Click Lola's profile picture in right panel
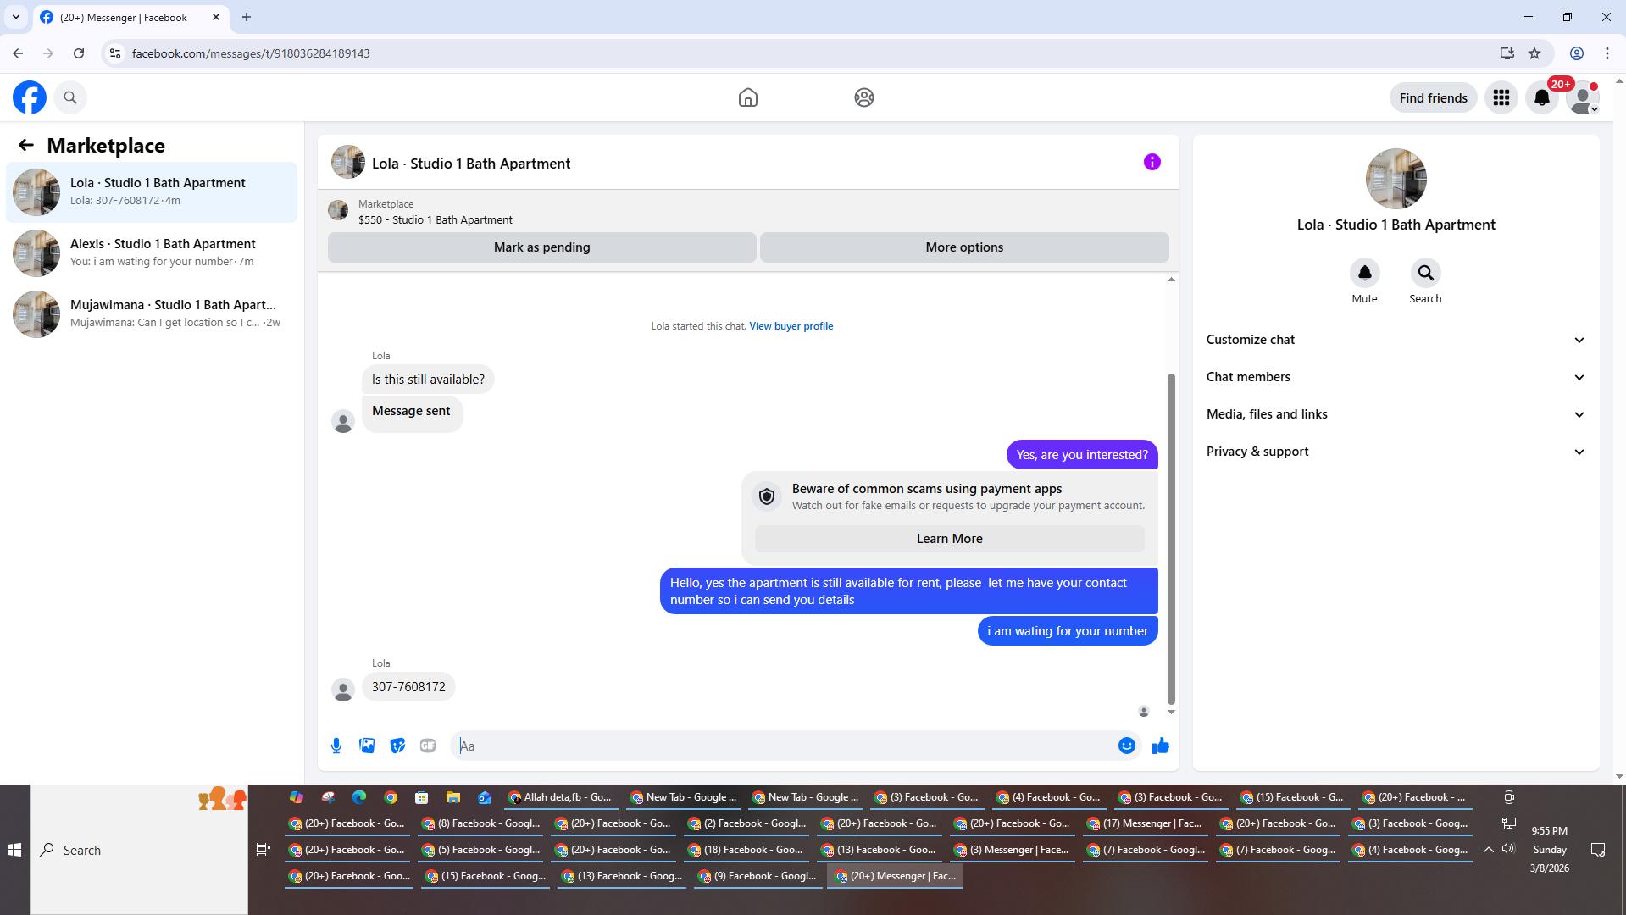The width and height of the screenshot is (1626, 915). pyautogui.click(x=1396, y=179)
